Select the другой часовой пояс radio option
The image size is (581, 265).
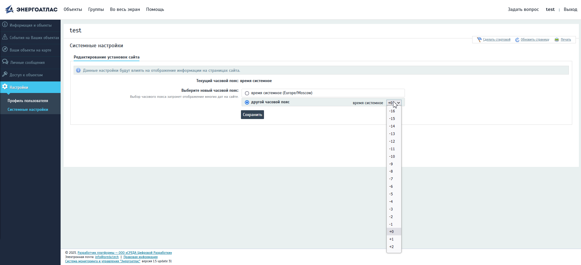[x=247, y=102]
